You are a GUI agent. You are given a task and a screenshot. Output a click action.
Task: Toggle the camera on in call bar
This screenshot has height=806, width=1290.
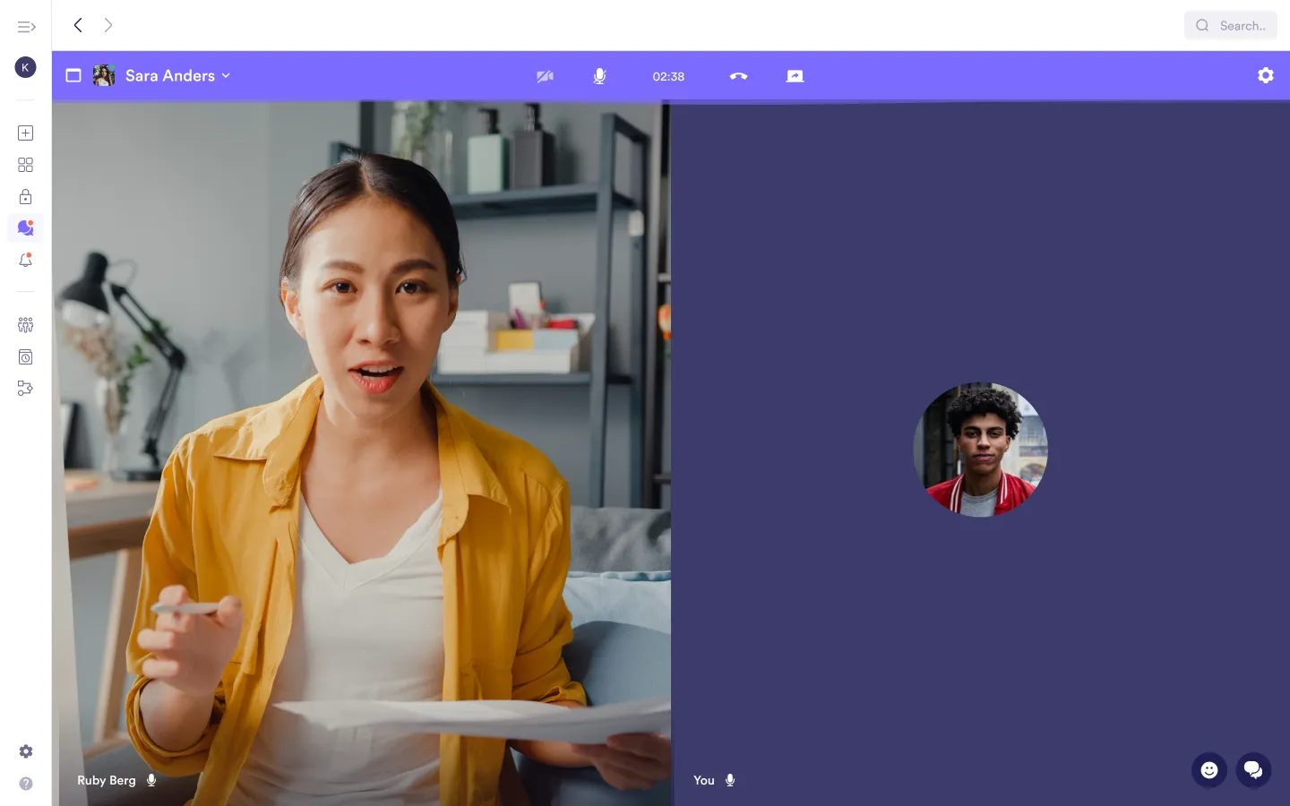click(545, 76)
